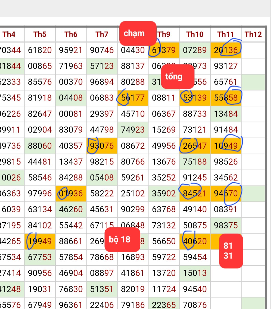This screenshot has width=276, height=309.
Task: Select the Th9 column header
Action: [x=164, y=34]
